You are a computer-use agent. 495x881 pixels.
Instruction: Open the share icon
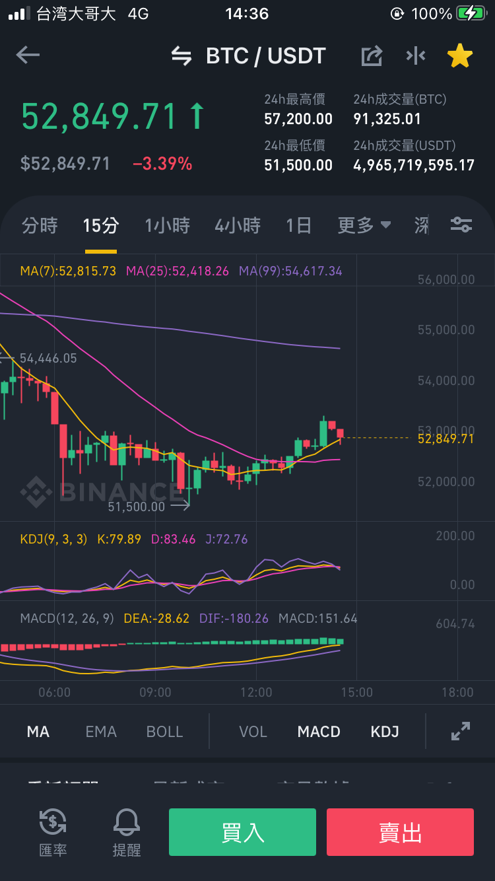(x=372, y=56)
